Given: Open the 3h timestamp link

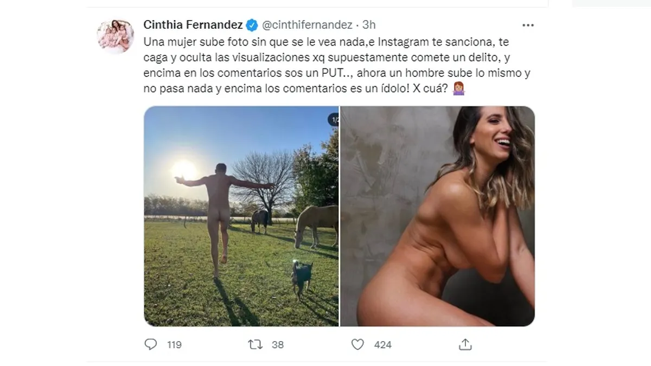Looking at the screenshot, I should (x=369, y=25).
